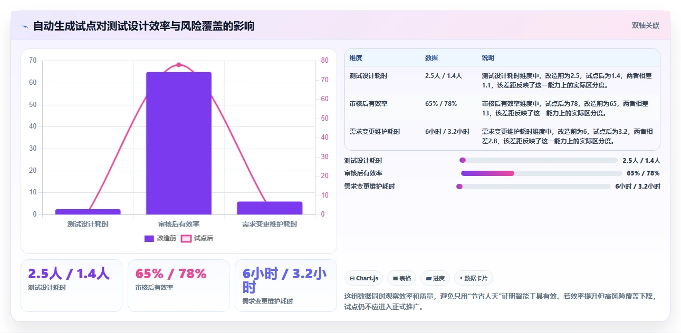This screenshot has height=333, width=681.
Task: Select the 进度 tag chip
Action: point(435,278)
